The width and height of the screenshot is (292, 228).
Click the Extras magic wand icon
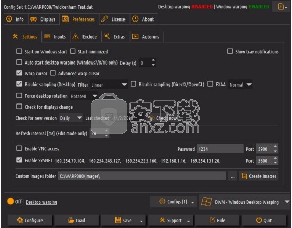[x=107, y=36]
